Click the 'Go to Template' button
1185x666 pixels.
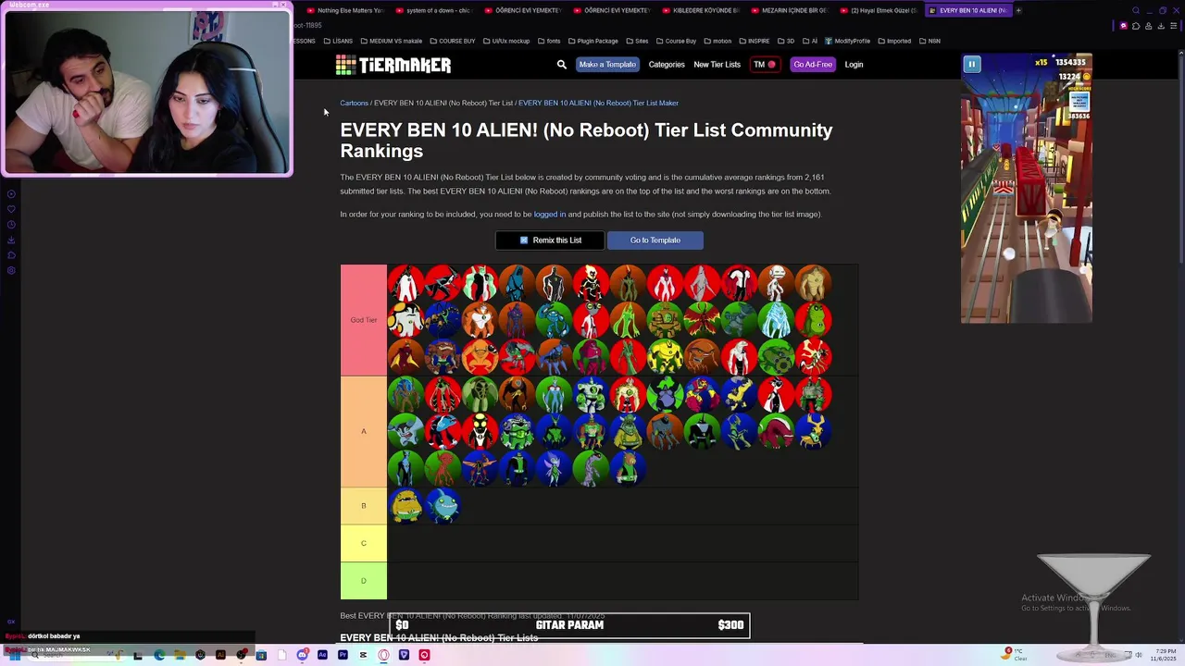[655, 240]
